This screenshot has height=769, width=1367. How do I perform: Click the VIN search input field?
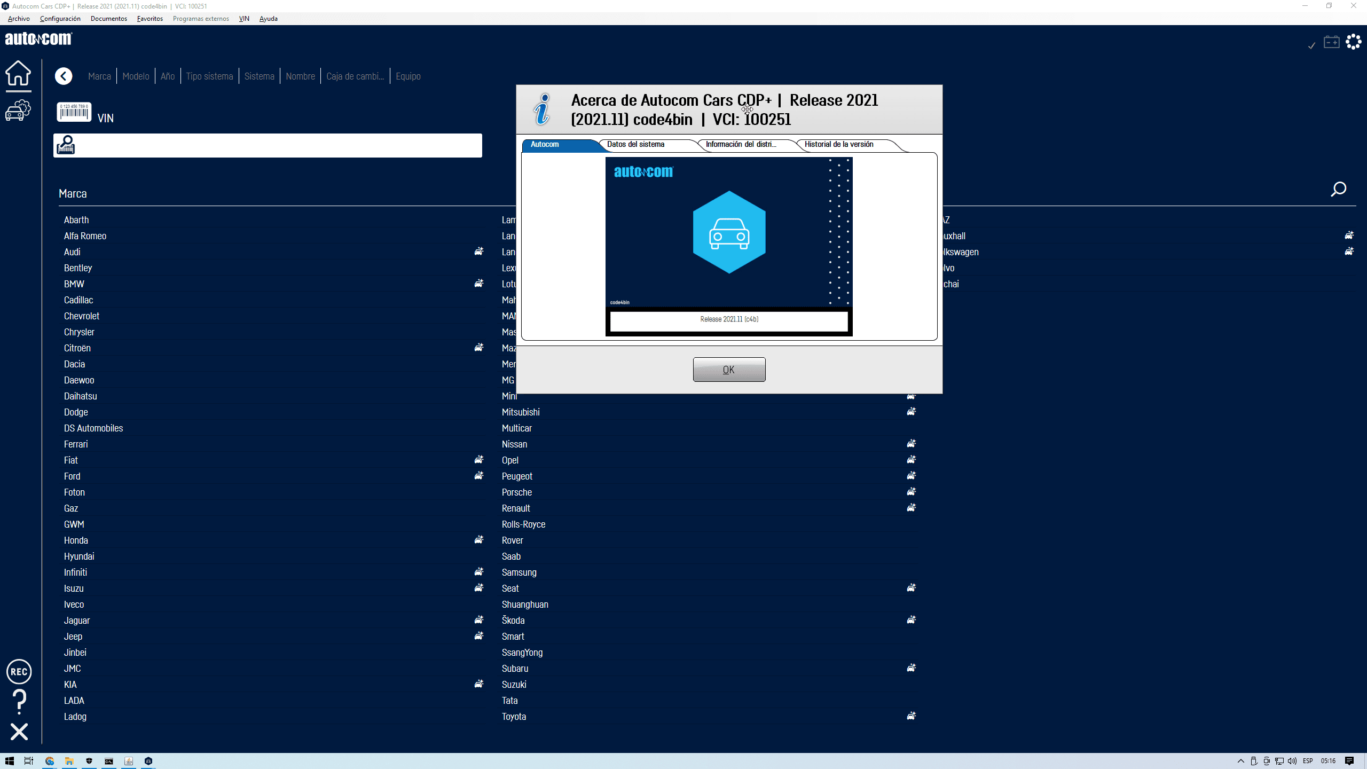[278, 146]
